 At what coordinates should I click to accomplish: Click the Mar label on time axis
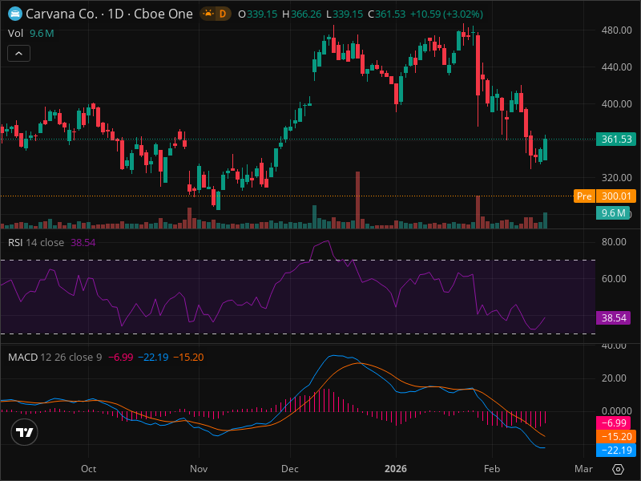click(583, 469)
